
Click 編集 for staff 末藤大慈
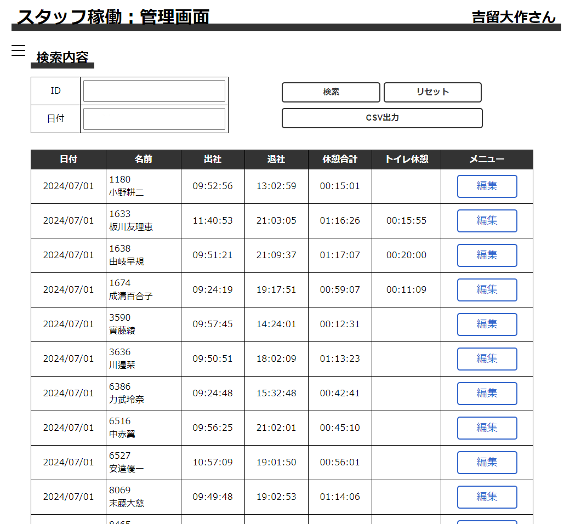click(x=487, y=497)
